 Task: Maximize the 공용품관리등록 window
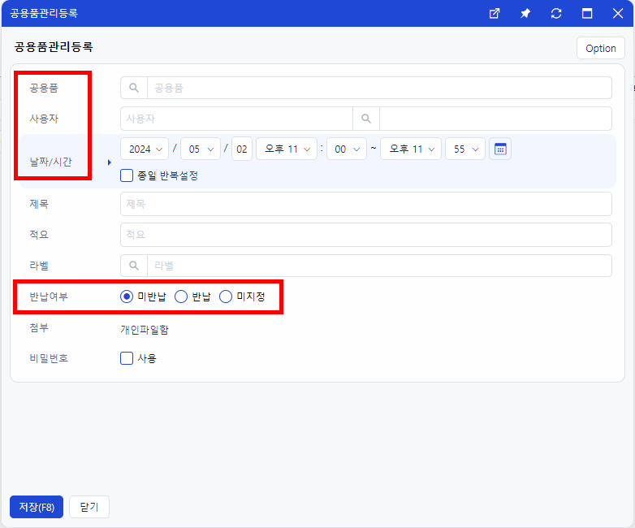pyautogui.click(x=587, y=13)
